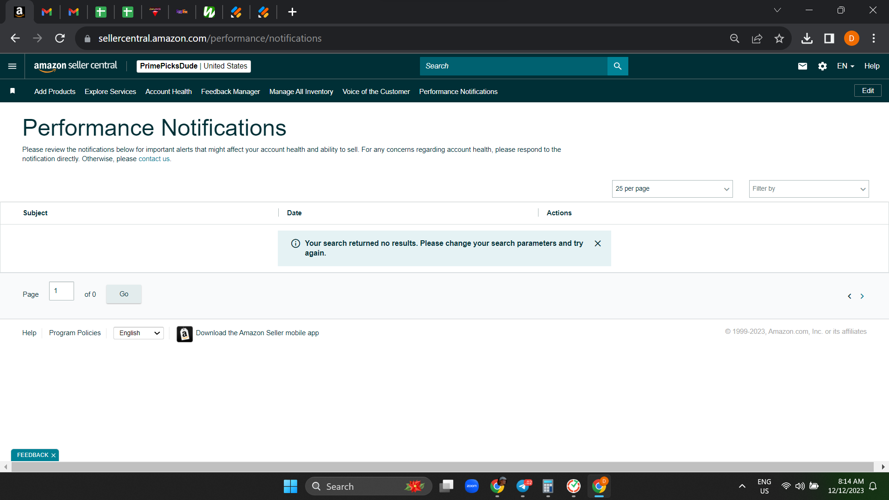Click the Amazon Seller app icon
889x500 pixels.
click(185, 334)
